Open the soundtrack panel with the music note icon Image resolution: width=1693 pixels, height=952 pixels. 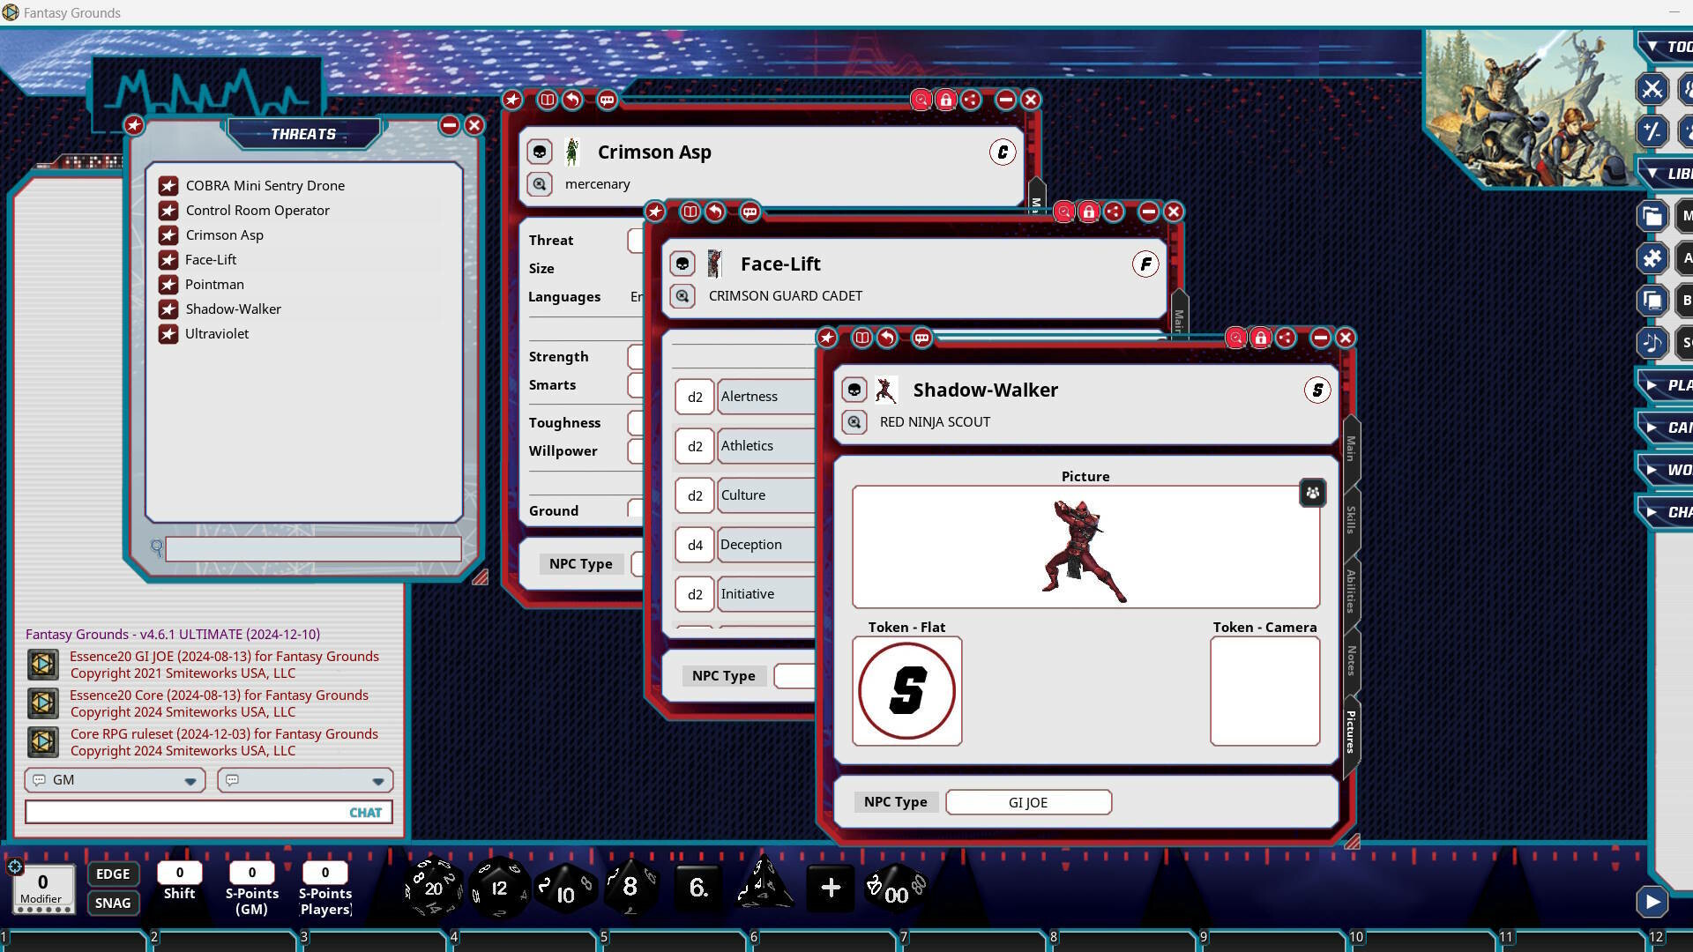(1653, 343)
